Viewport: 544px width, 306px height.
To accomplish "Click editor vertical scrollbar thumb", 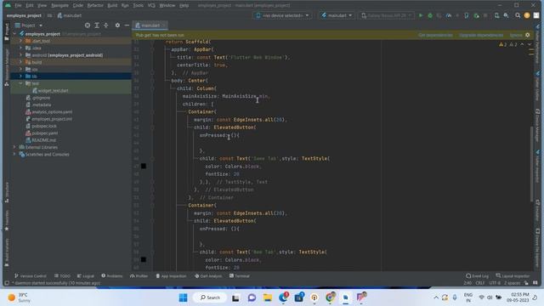I will tap(531, 164).
